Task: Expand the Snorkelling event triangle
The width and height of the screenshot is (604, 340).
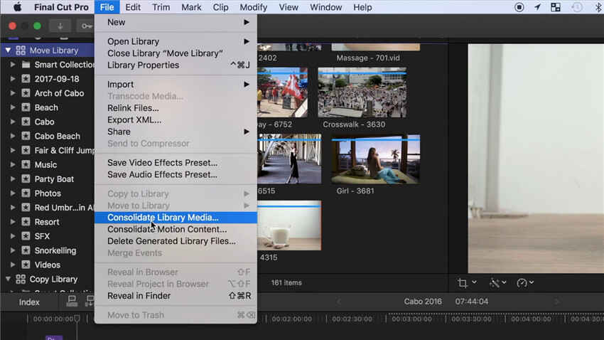Action: tap(12, 250)
